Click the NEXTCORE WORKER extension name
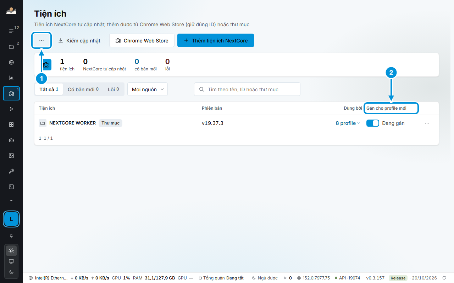Image resolution: width=454 pixels, height=283 pixels. tap(72, 123)
